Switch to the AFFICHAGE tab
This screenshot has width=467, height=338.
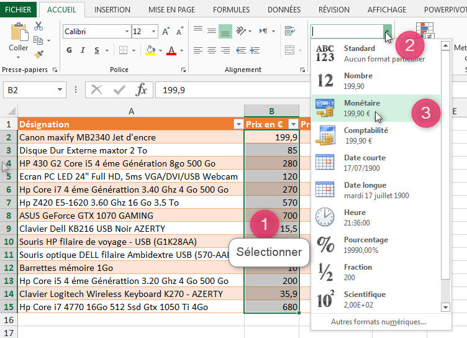[387, 10]
